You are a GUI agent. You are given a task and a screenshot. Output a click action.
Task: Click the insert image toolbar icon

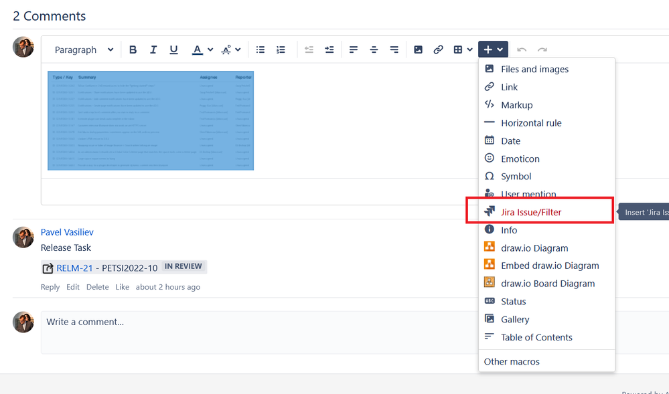click(418, 50)
